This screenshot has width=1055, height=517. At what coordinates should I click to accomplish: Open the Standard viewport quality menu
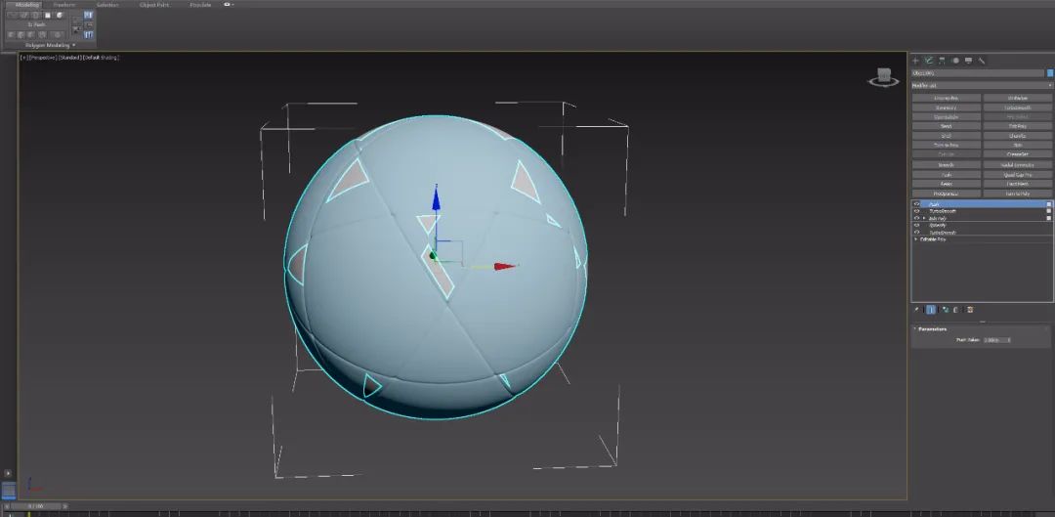(x=70, y=58)
